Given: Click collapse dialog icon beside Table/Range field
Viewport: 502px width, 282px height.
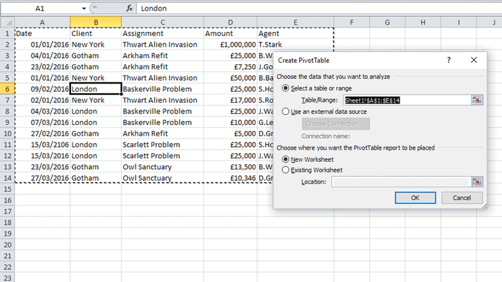Looking at the screenshot, I should point(477,100).
